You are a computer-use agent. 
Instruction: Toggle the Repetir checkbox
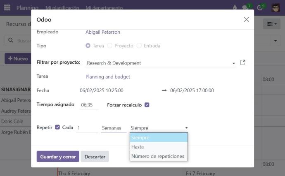coord(57,127)
